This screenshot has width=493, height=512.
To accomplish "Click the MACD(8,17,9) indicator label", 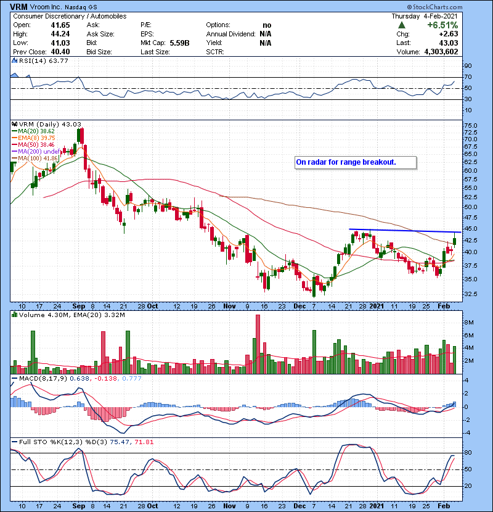I will 43,378.
